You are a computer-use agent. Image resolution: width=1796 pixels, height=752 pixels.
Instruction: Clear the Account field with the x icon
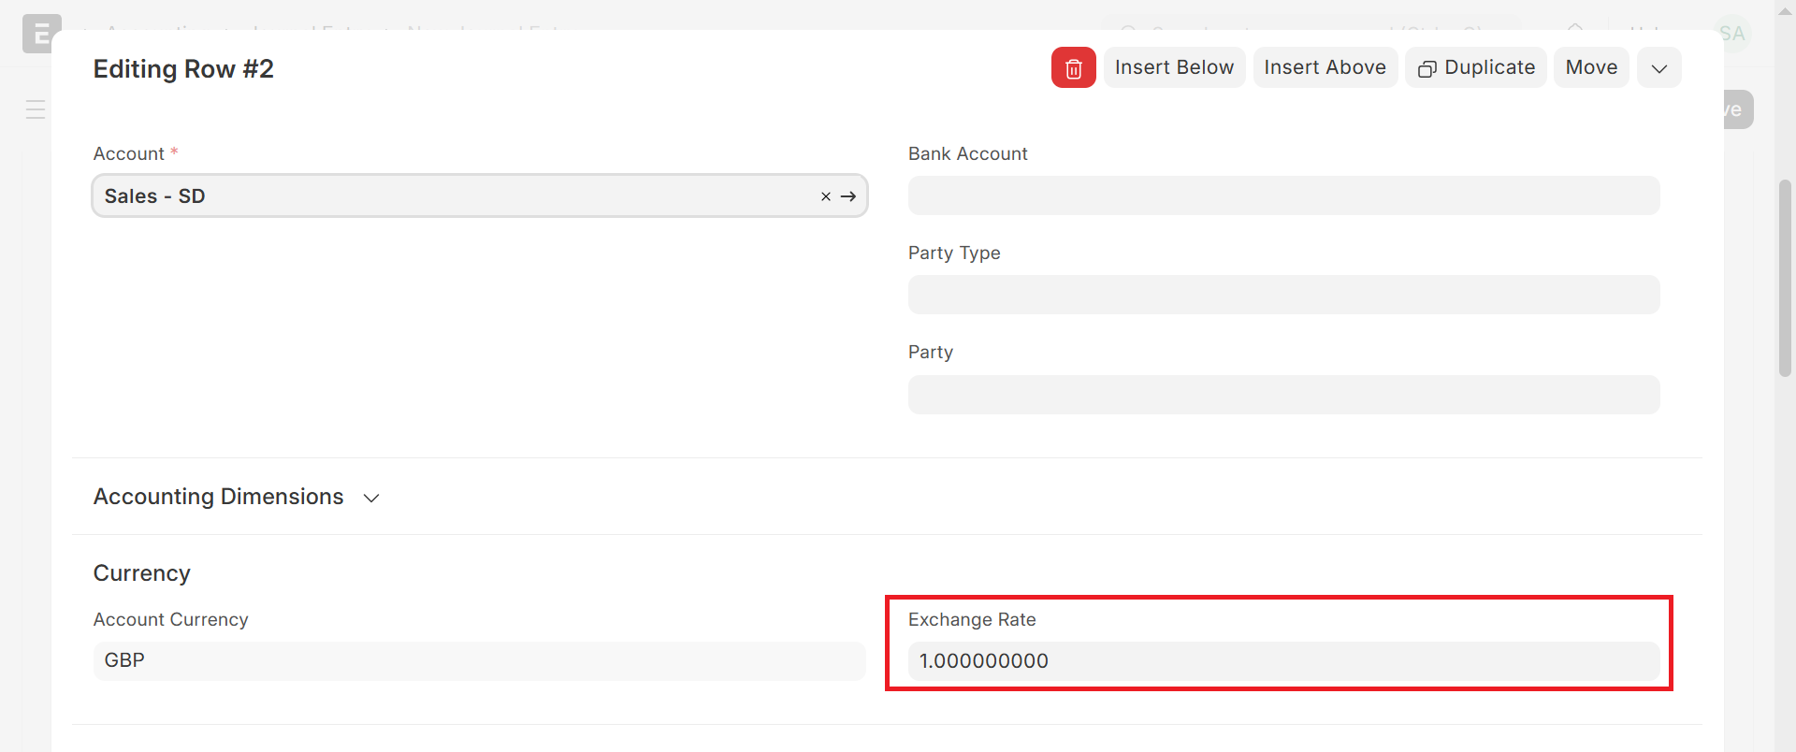825,196
